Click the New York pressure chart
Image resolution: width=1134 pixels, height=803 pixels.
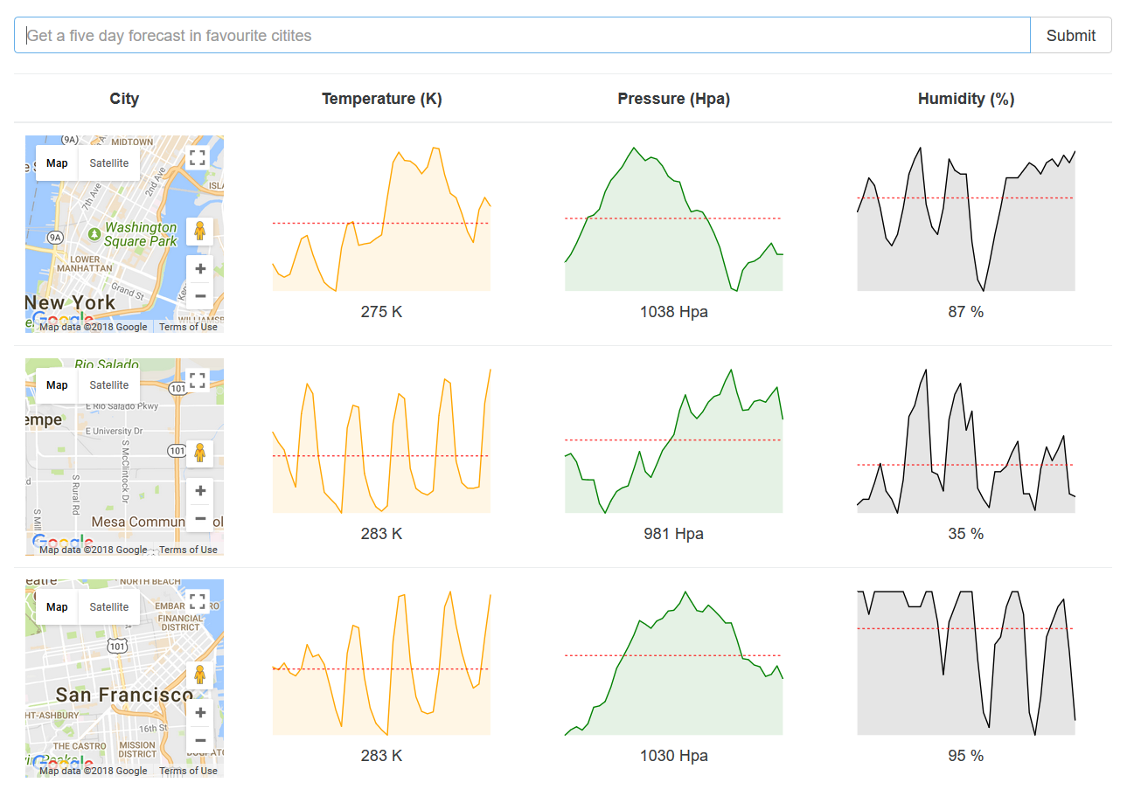[673, 218]
